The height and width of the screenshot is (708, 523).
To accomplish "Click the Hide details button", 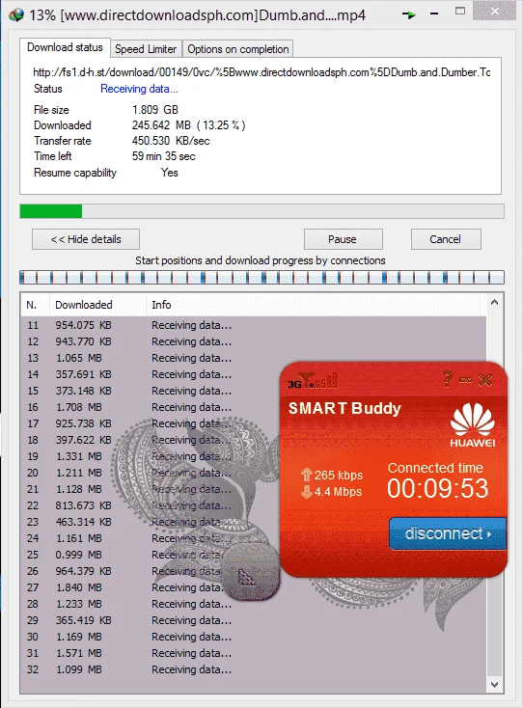I will pyautogui.click(x=86, y=239).
